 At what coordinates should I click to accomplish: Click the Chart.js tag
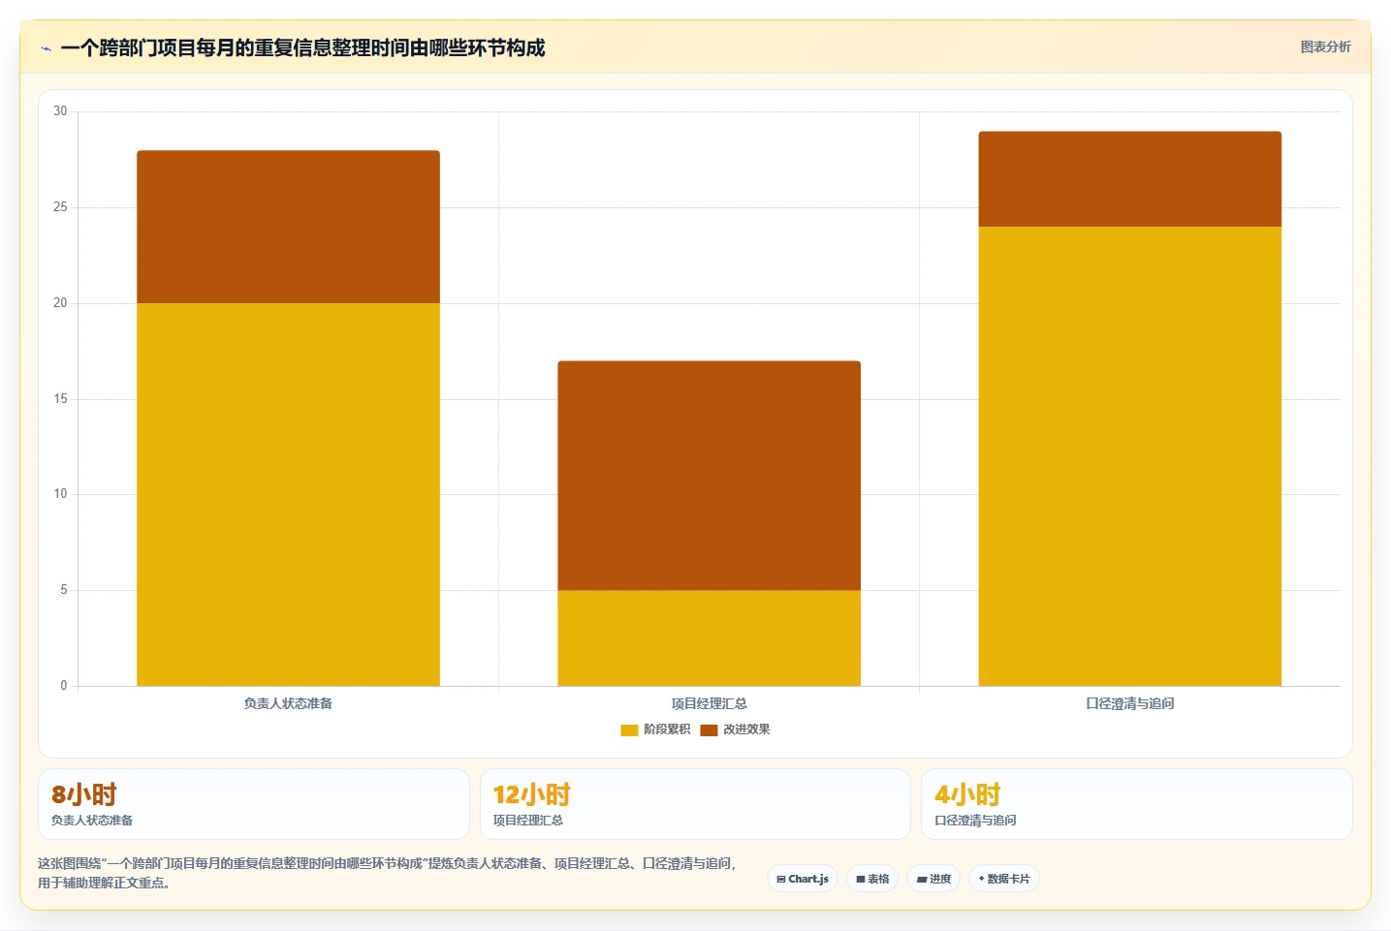pyautogui.click(x=803, y=879)
